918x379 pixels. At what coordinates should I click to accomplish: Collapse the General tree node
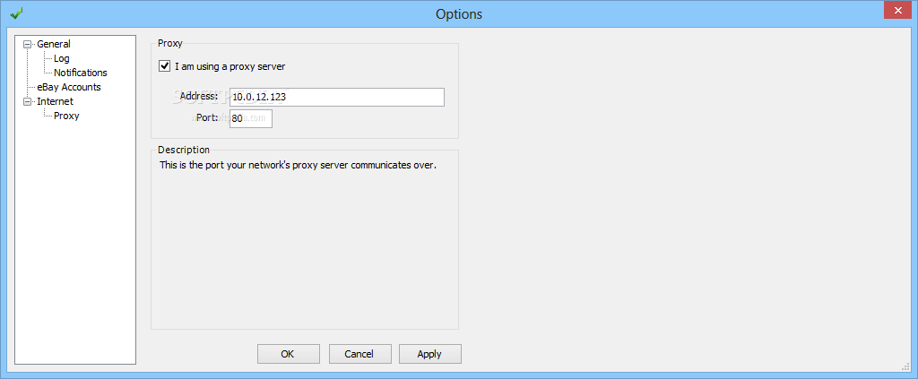pos(27,44)
